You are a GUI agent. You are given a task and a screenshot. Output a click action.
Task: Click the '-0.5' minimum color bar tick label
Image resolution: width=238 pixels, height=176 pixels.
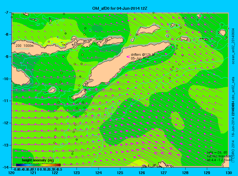click(x=16, y=169)
